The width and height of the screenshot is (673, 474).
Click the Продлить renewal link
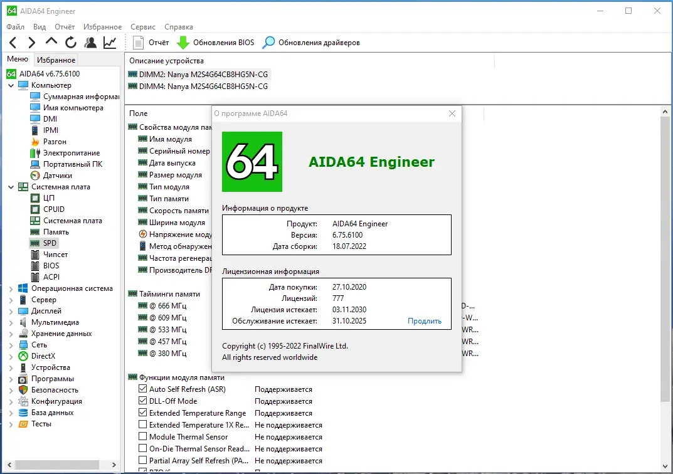click(x=425, y=320)
